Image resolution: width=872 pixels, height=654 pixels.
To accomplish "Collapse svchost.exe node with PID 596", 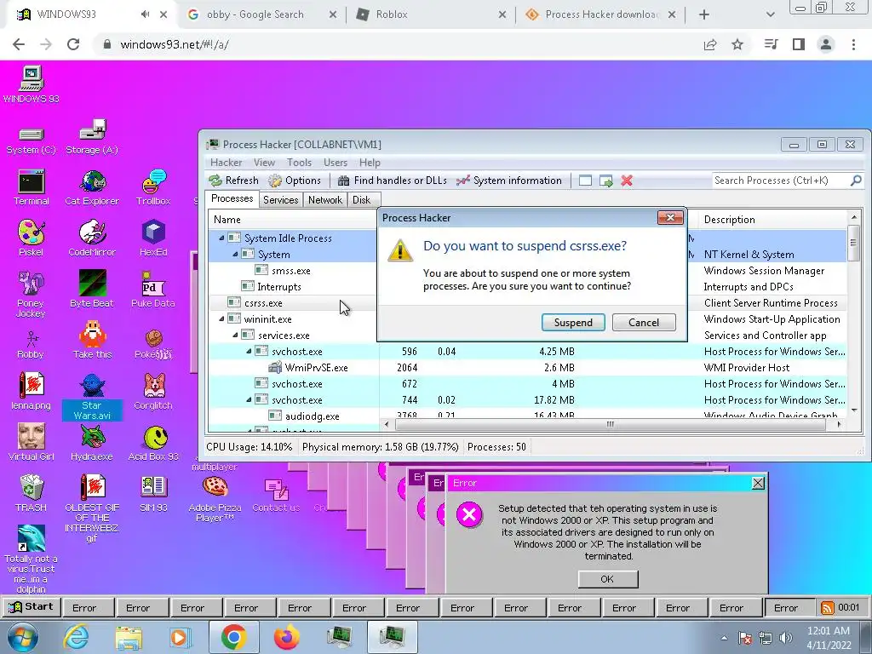I will tap(250, 352).
